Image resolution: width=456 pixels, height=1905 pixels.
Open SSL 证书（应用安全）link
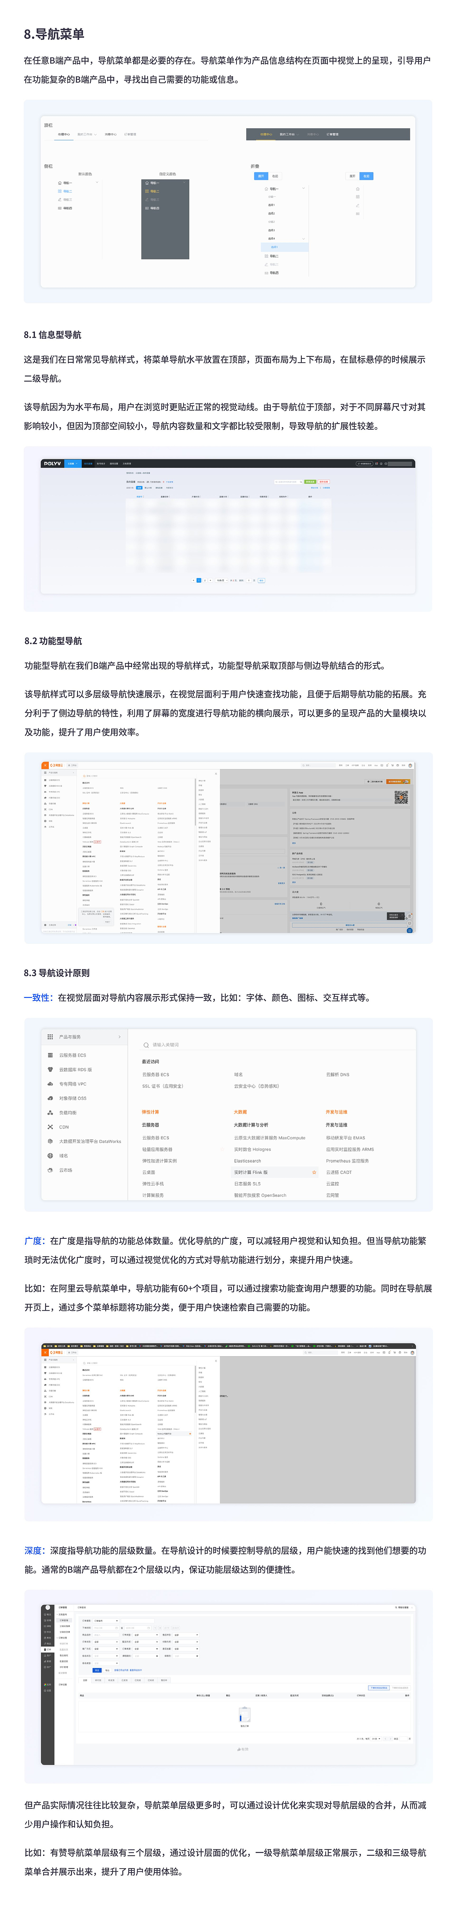[163, 1086]
